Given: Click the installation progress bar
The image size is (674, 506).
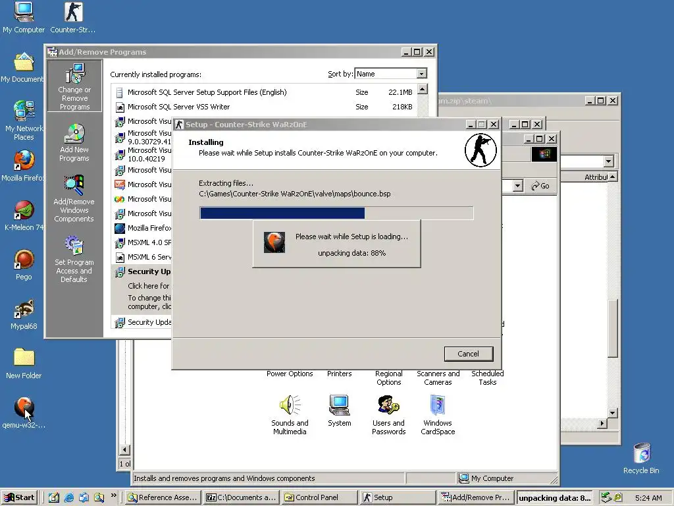Looking at the screenshot, I should [336, 213].
